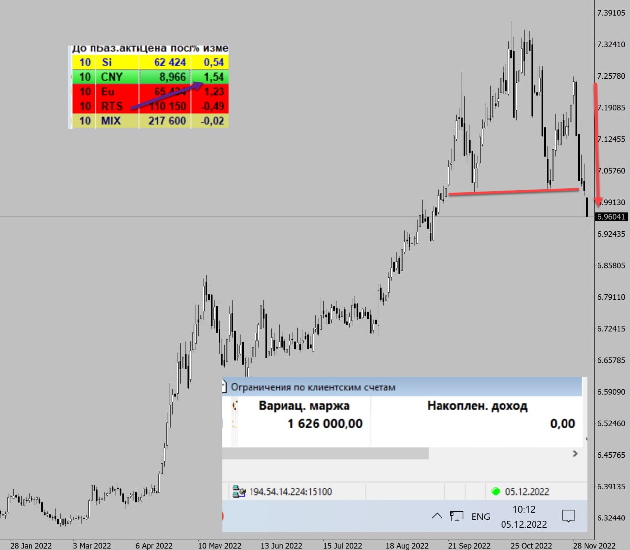Click the document icon in the window title
This screenshot has height=550, width=630.
point(224,387)
